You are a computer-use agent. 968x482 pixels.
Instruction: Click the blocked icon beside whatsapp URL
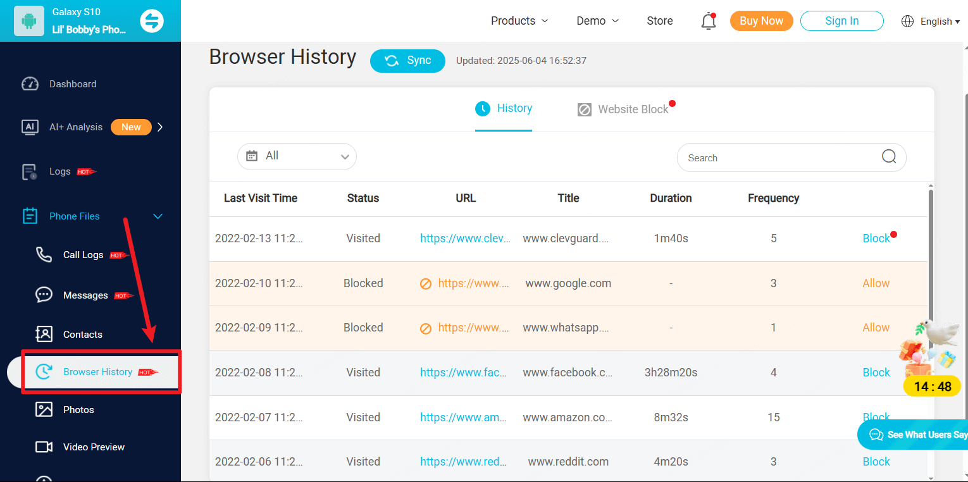(426, 328)
